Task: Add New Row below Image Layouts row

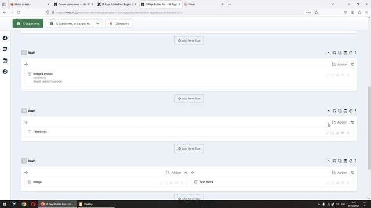Action: point(189,99)
